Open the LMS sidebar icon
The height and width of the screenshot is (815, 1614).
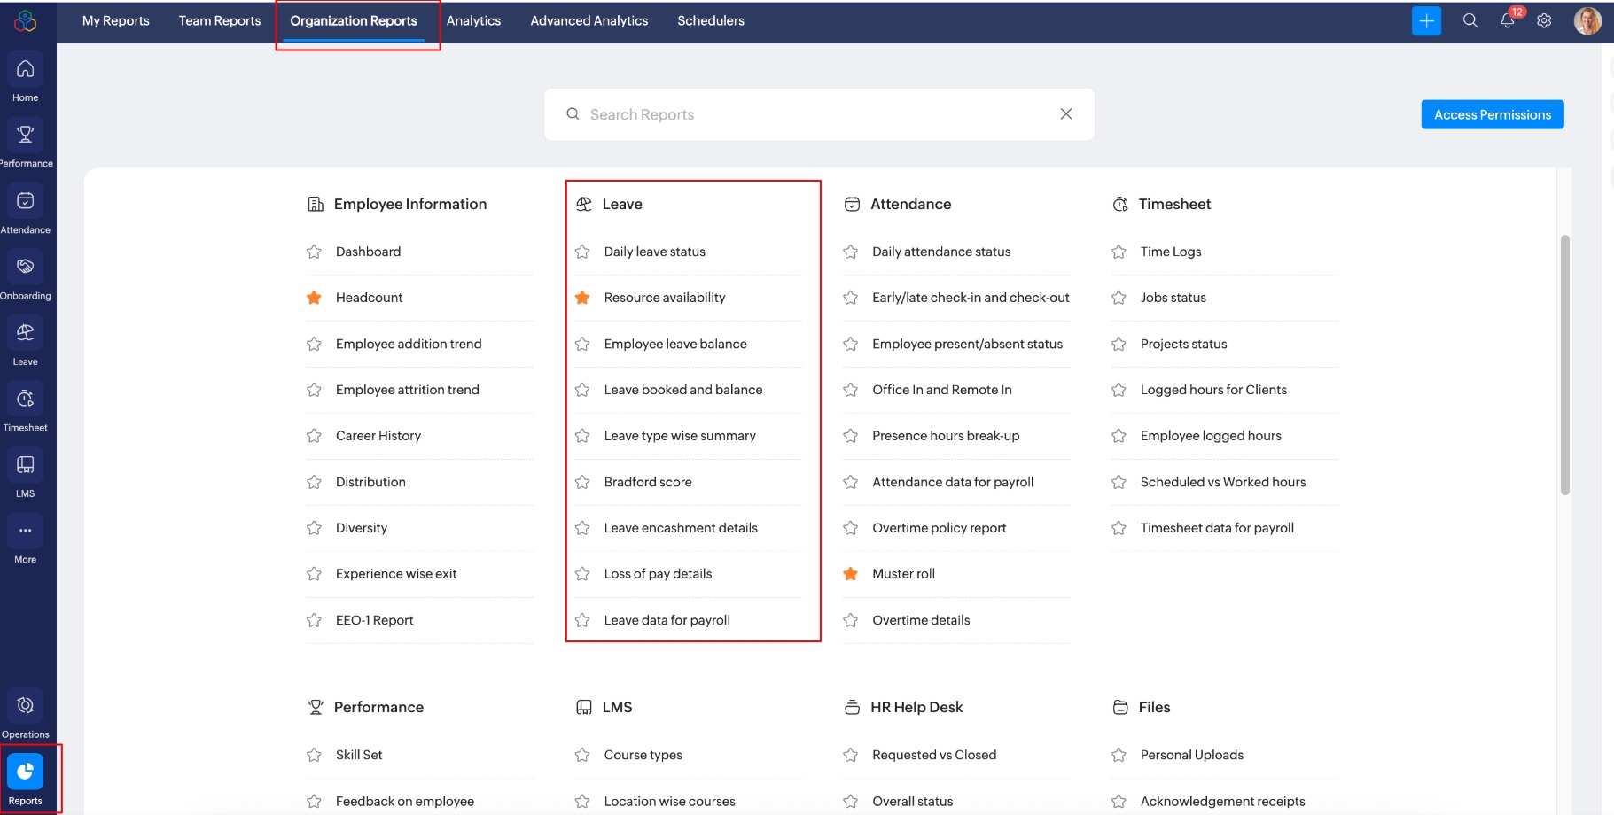(25, 473)
